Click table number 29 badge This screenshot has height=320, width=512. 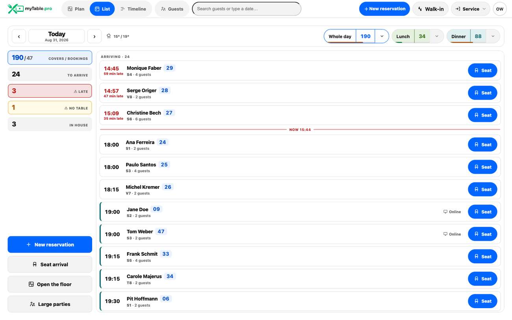tap(169, 68)
